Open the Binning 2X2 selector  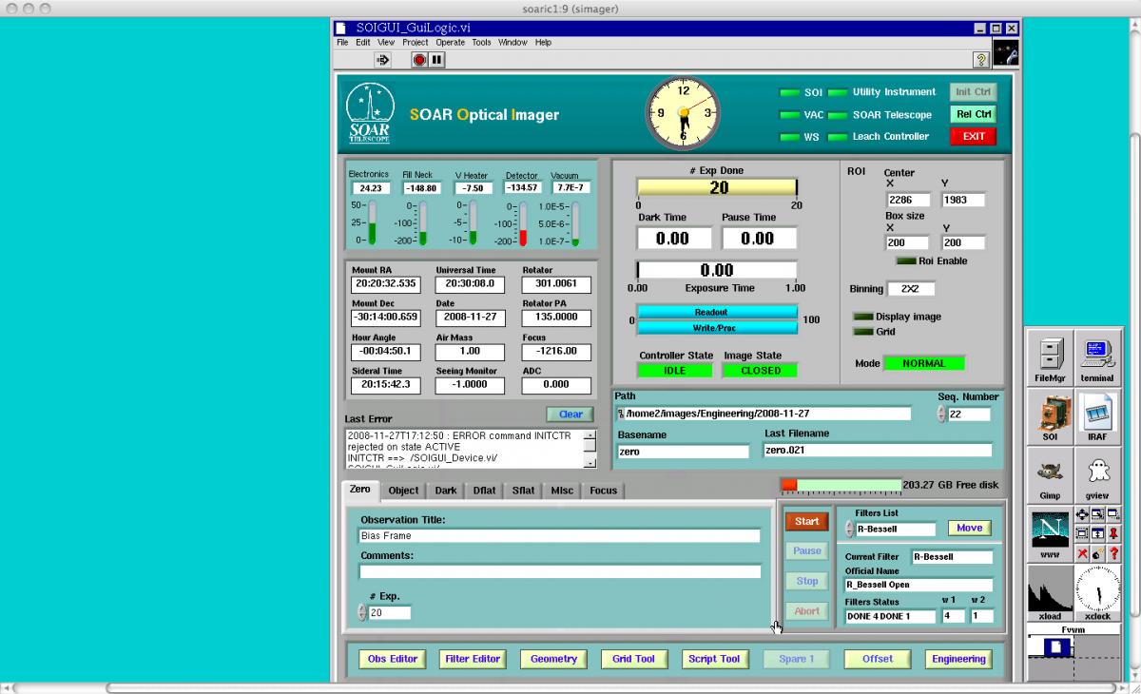(911, 289)
